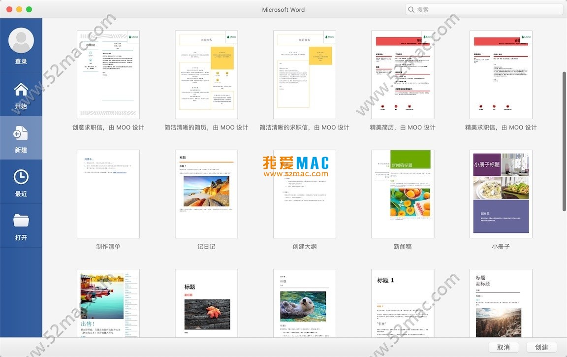Viewport: 567px width, 357px height.
Task: Select the 小册子 template thumbnail
Action: pos(501,194)
